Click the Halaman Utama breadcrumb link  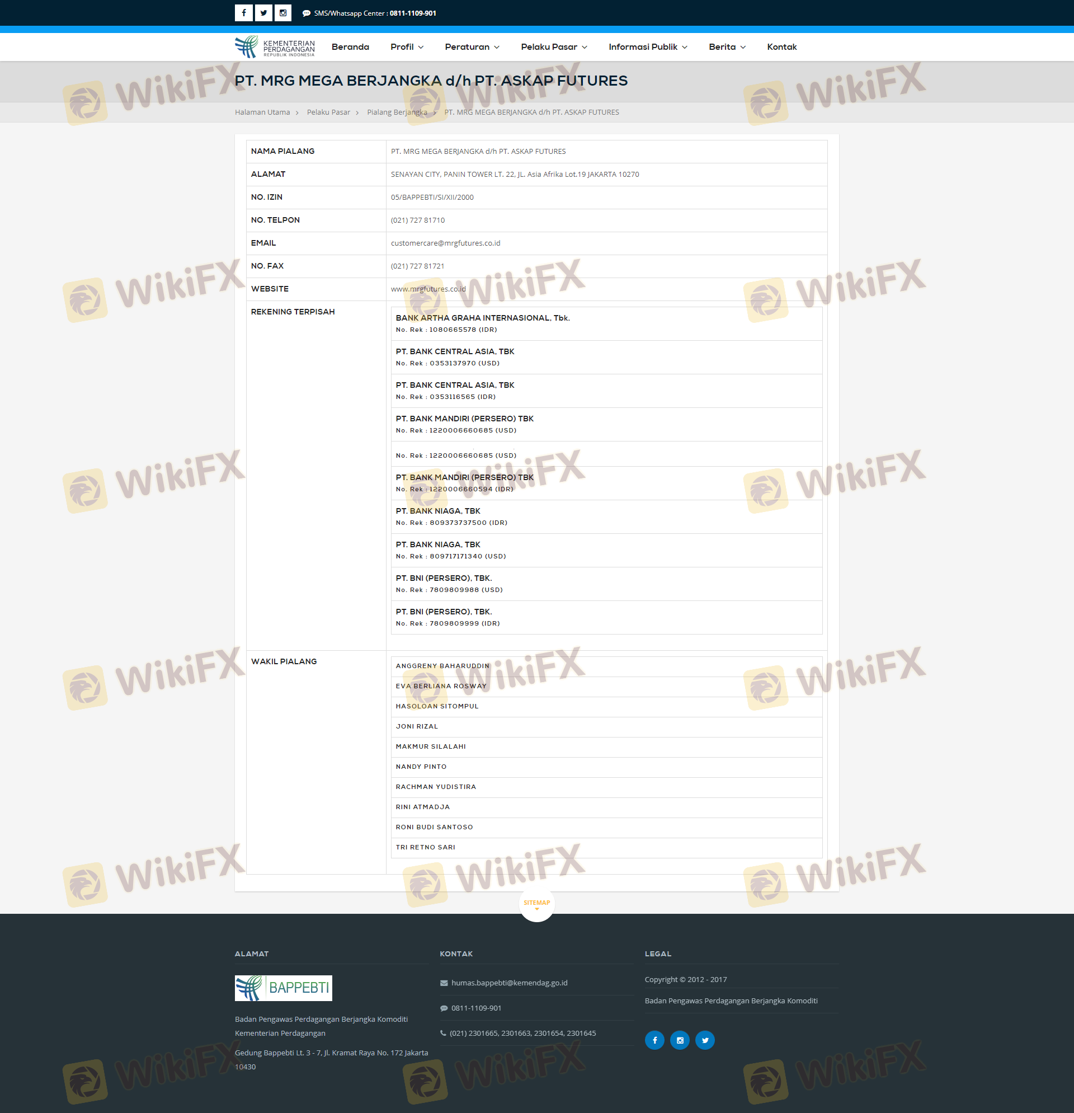pyautogui.click(x=262, y=112)
